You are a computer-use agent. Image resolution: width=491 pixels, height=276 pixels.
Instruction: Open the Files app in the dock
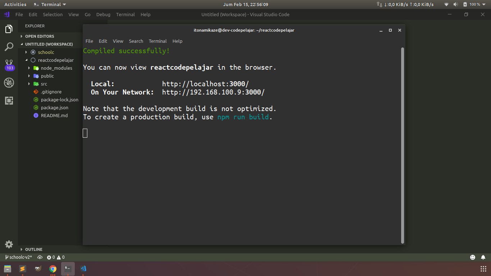(8, 268)
